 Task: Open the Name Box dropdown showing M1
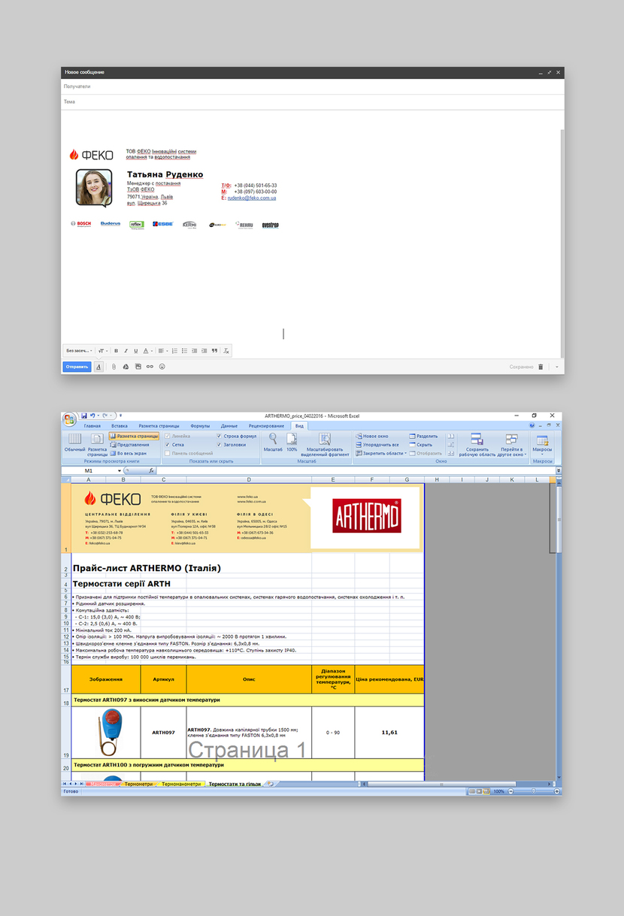[120, 471]
